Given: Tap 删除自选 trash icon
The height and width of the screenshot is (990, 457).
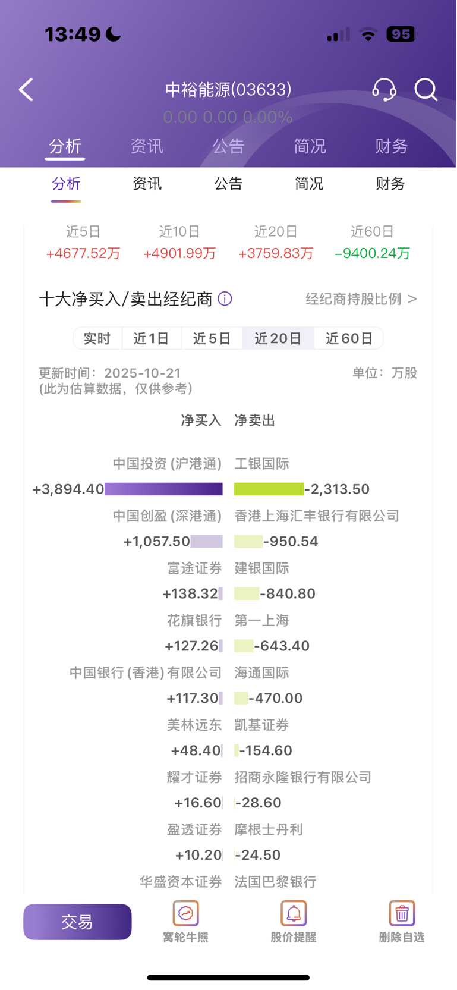Looking at the screenshot, I should click(x=402, y=914).
